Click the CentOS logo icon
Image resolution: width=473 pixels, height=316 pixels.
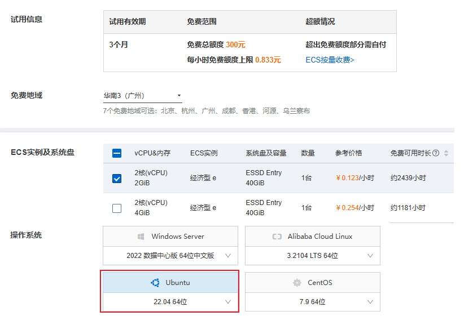(297, 283)
